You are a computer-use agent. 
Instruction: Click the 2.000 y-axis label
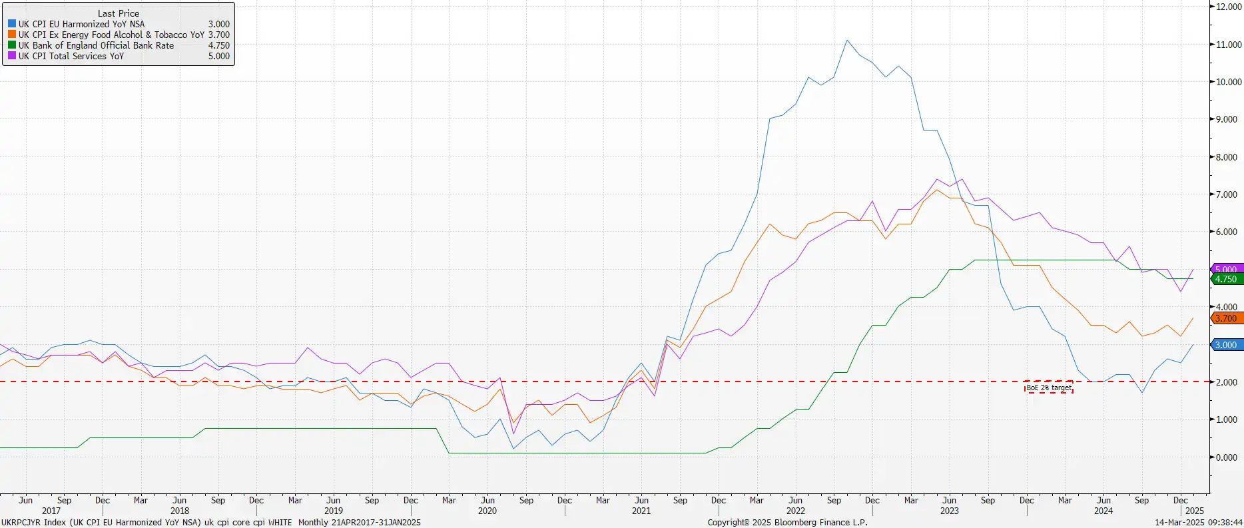1227,382
